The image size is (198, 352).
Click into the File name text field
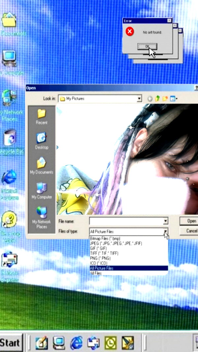pos(126,221)
